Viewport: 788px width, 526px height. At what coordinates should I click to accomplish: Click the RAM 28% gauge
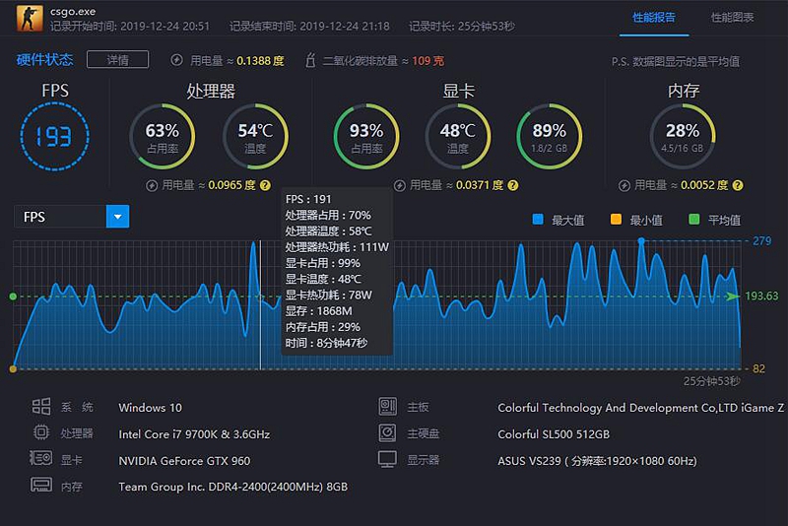(683, 136)
